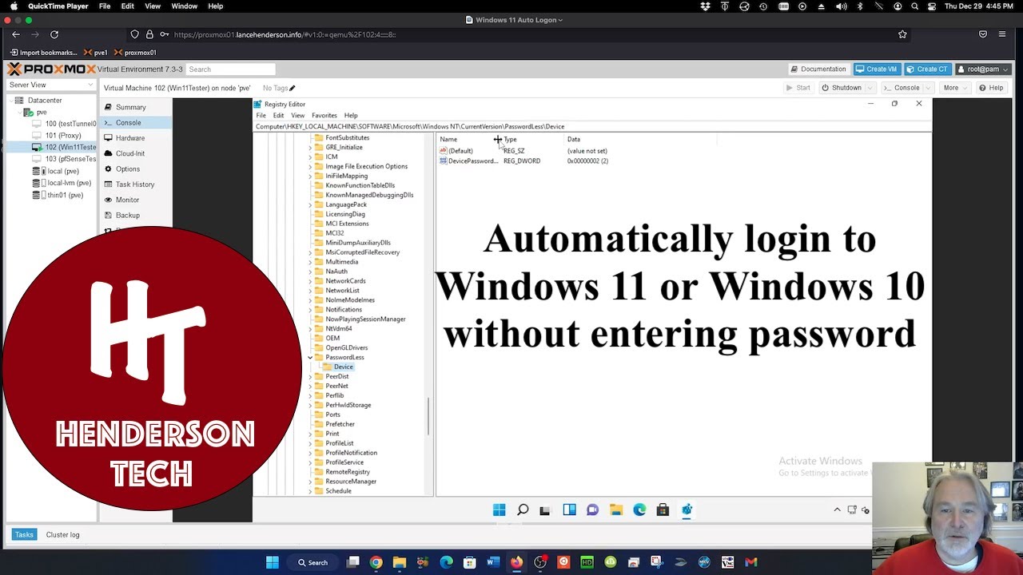Select DevicePassword... registry value
Screen dimensions: 1023x575
(x=468, y=161)
